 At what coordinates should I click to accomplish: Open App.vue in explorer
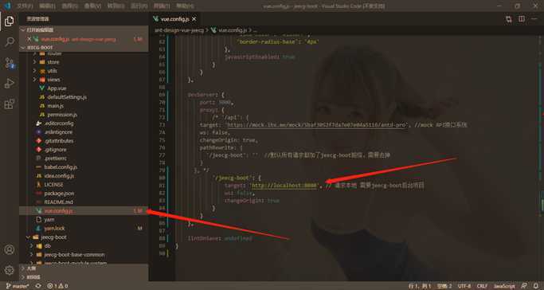(x=57, y=88)
